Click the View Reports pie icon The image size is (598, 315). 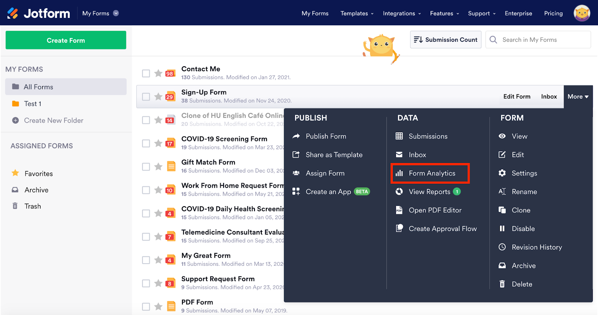[399, 192]
